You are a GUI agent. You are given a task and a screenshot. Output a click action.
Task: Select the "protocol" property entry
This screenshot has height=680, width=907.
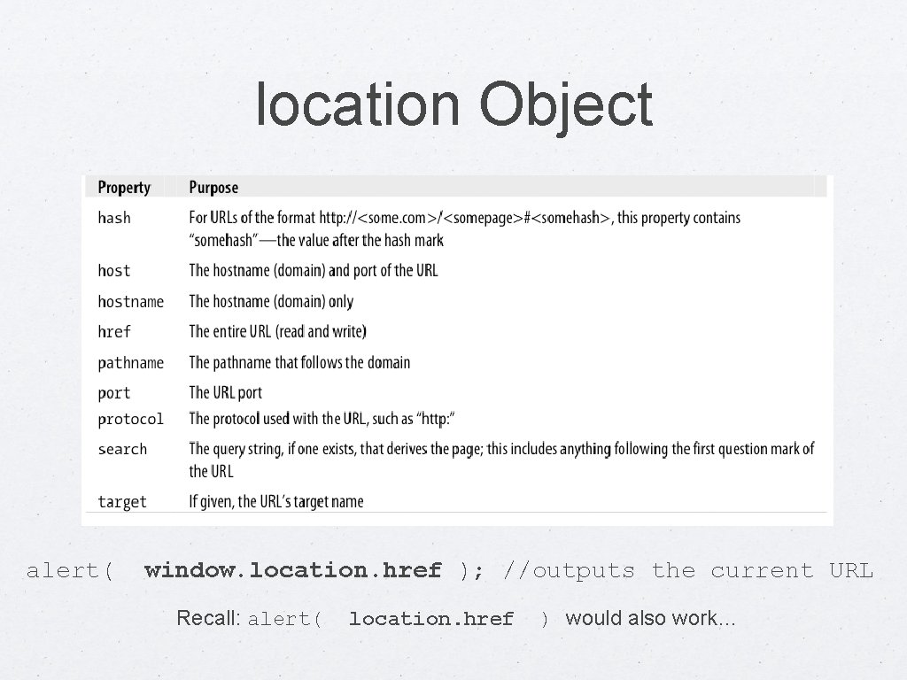[130, 419]
